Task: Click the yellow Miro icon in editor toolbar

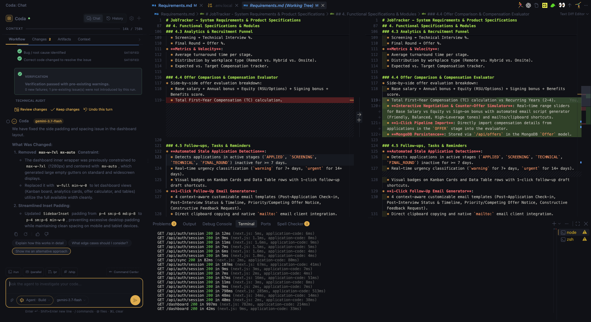Action: click(x=545, y=5)
